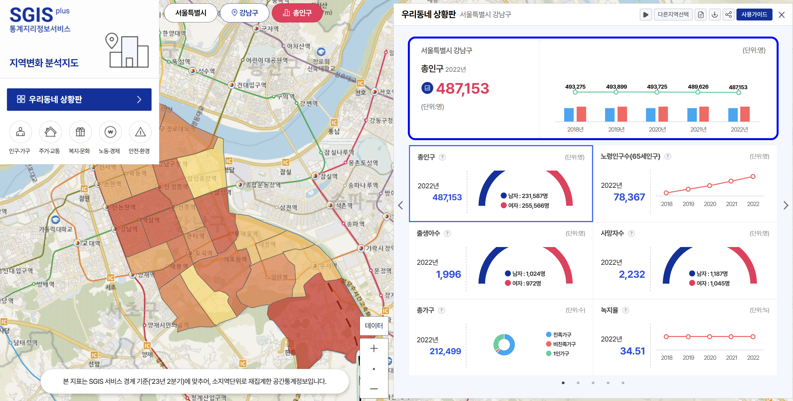793x401 pixels.
Task: Select the 노동·경제 won icon
Action: point(110,132)
